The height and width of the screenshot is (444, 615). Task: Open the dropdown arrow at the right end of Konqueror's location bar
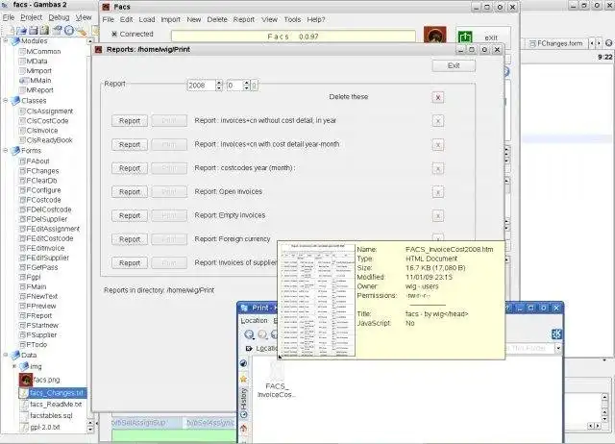(558, 348)
